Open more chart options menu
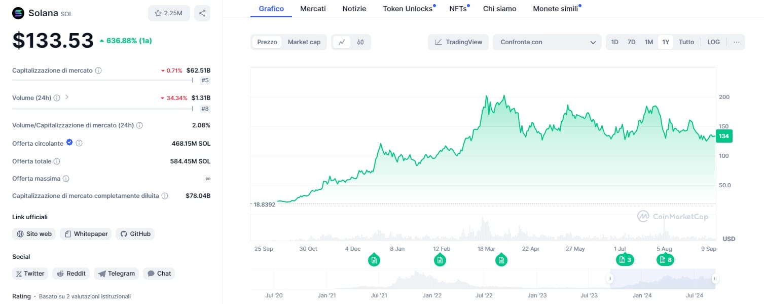This screenshot has width=764, height=304. pos(736,42)
